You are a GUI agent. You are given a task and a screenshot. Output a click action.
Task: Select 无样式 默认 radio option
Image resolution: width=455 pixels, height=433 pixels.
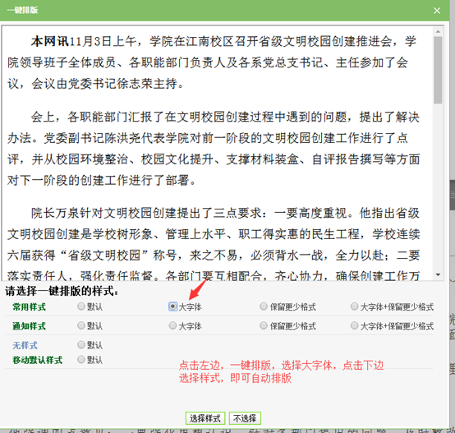81,345
